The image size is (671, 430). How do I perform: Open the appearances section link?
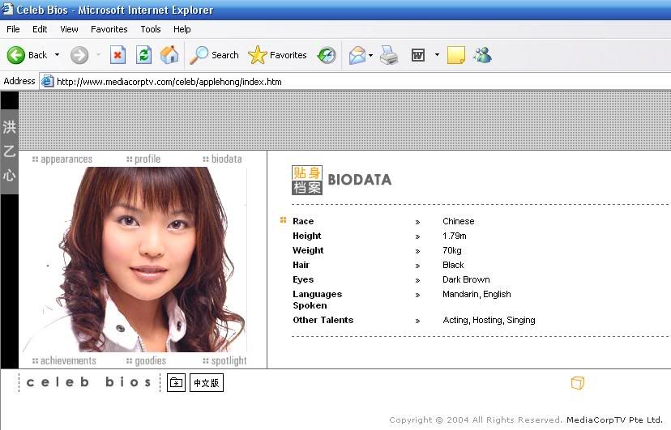[62, 159]
